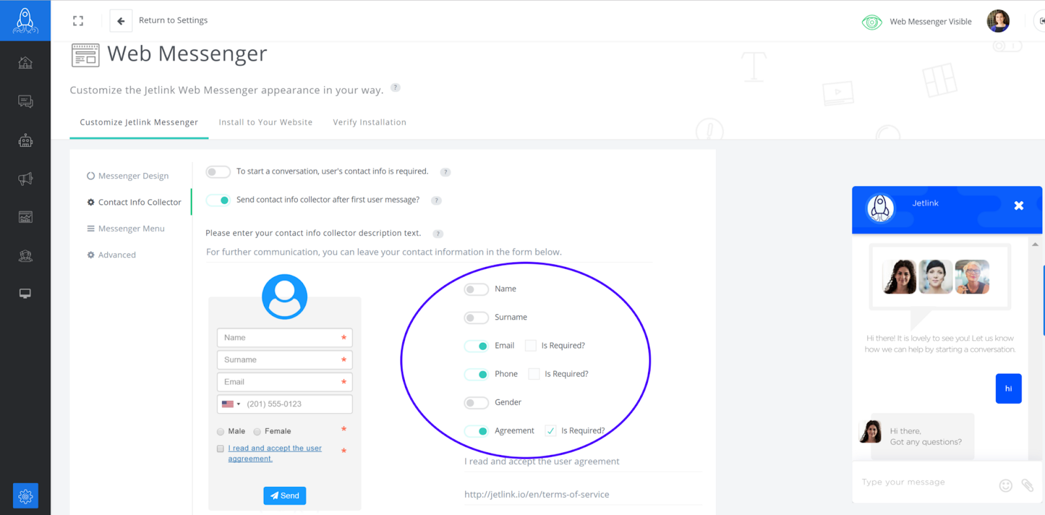Click help icon next to contact info required
The width and height of the screenshot is (1045, 515).
click(x=445, y=172)
